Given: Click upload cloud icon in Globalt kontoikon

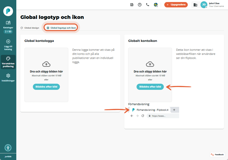Looking at the screenshot, I should click(x=150, y=64).
